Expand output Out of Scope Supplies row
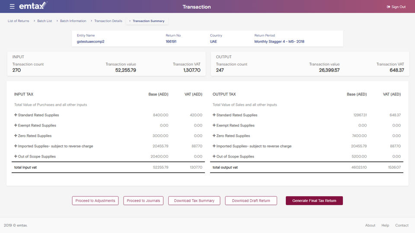 point(214,156)
